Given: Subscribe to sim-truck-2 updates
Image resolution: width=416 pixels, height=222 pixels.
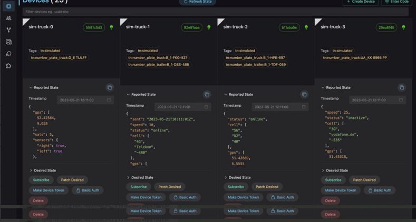Looking at the screenshot, I should coord(236,187).
